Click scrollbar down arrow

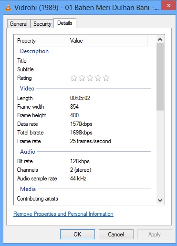click(x=160, y=201)
